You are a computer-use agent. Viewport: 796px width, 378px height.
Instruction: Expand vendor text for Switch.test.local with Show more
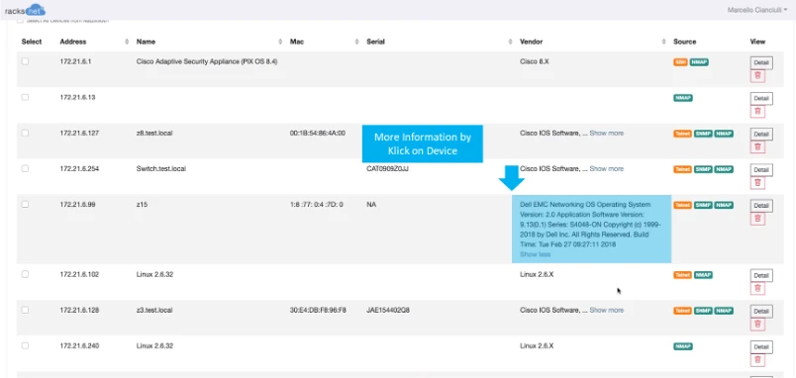[x=606, y=169]
